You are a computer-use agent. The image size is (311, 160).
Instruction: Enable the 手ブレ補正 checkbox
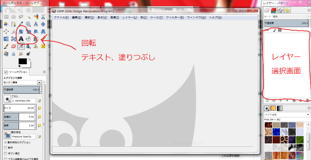[5, 153]
